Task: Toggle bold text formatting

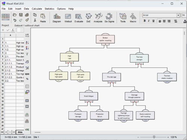Action: (145, 21)
